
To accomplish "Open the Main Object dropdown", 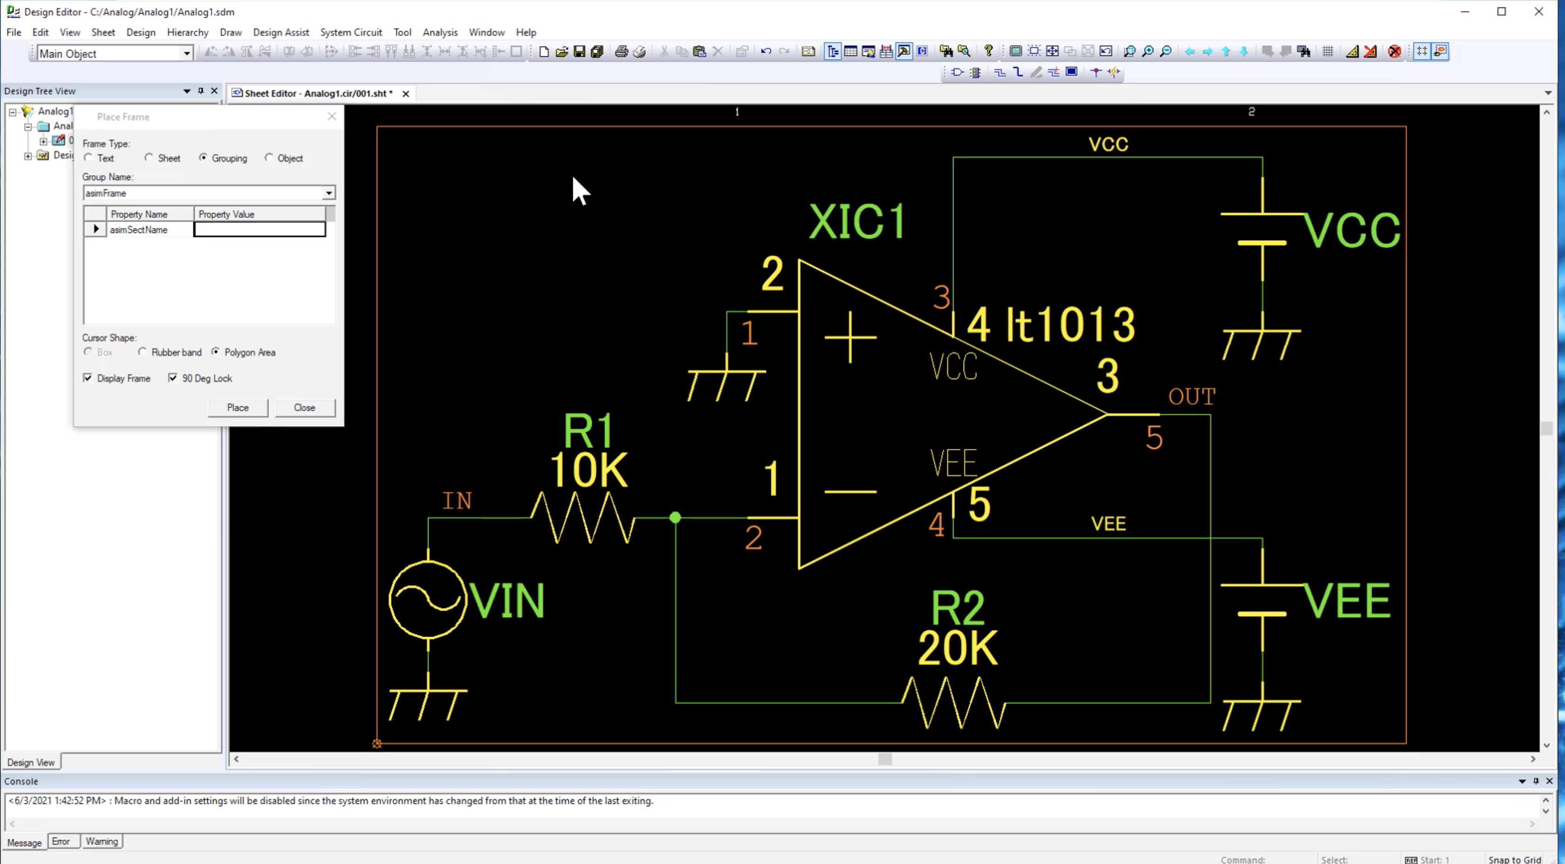I will 187,54.
